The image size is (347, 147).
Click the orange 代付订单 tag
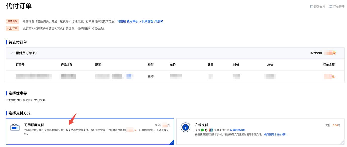(12, 29)
